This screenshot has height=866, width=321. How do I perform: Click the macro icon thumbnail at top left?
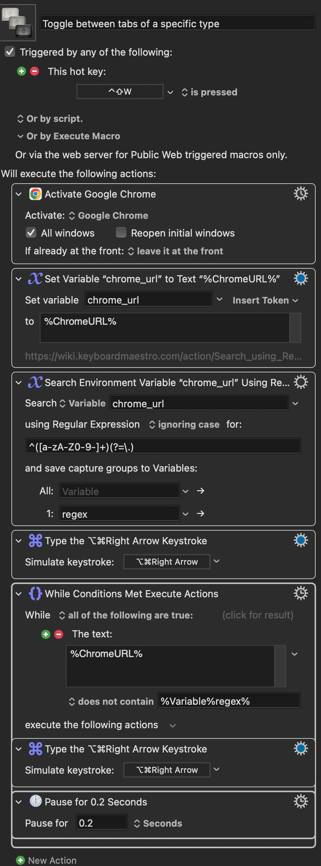(18, 23)
